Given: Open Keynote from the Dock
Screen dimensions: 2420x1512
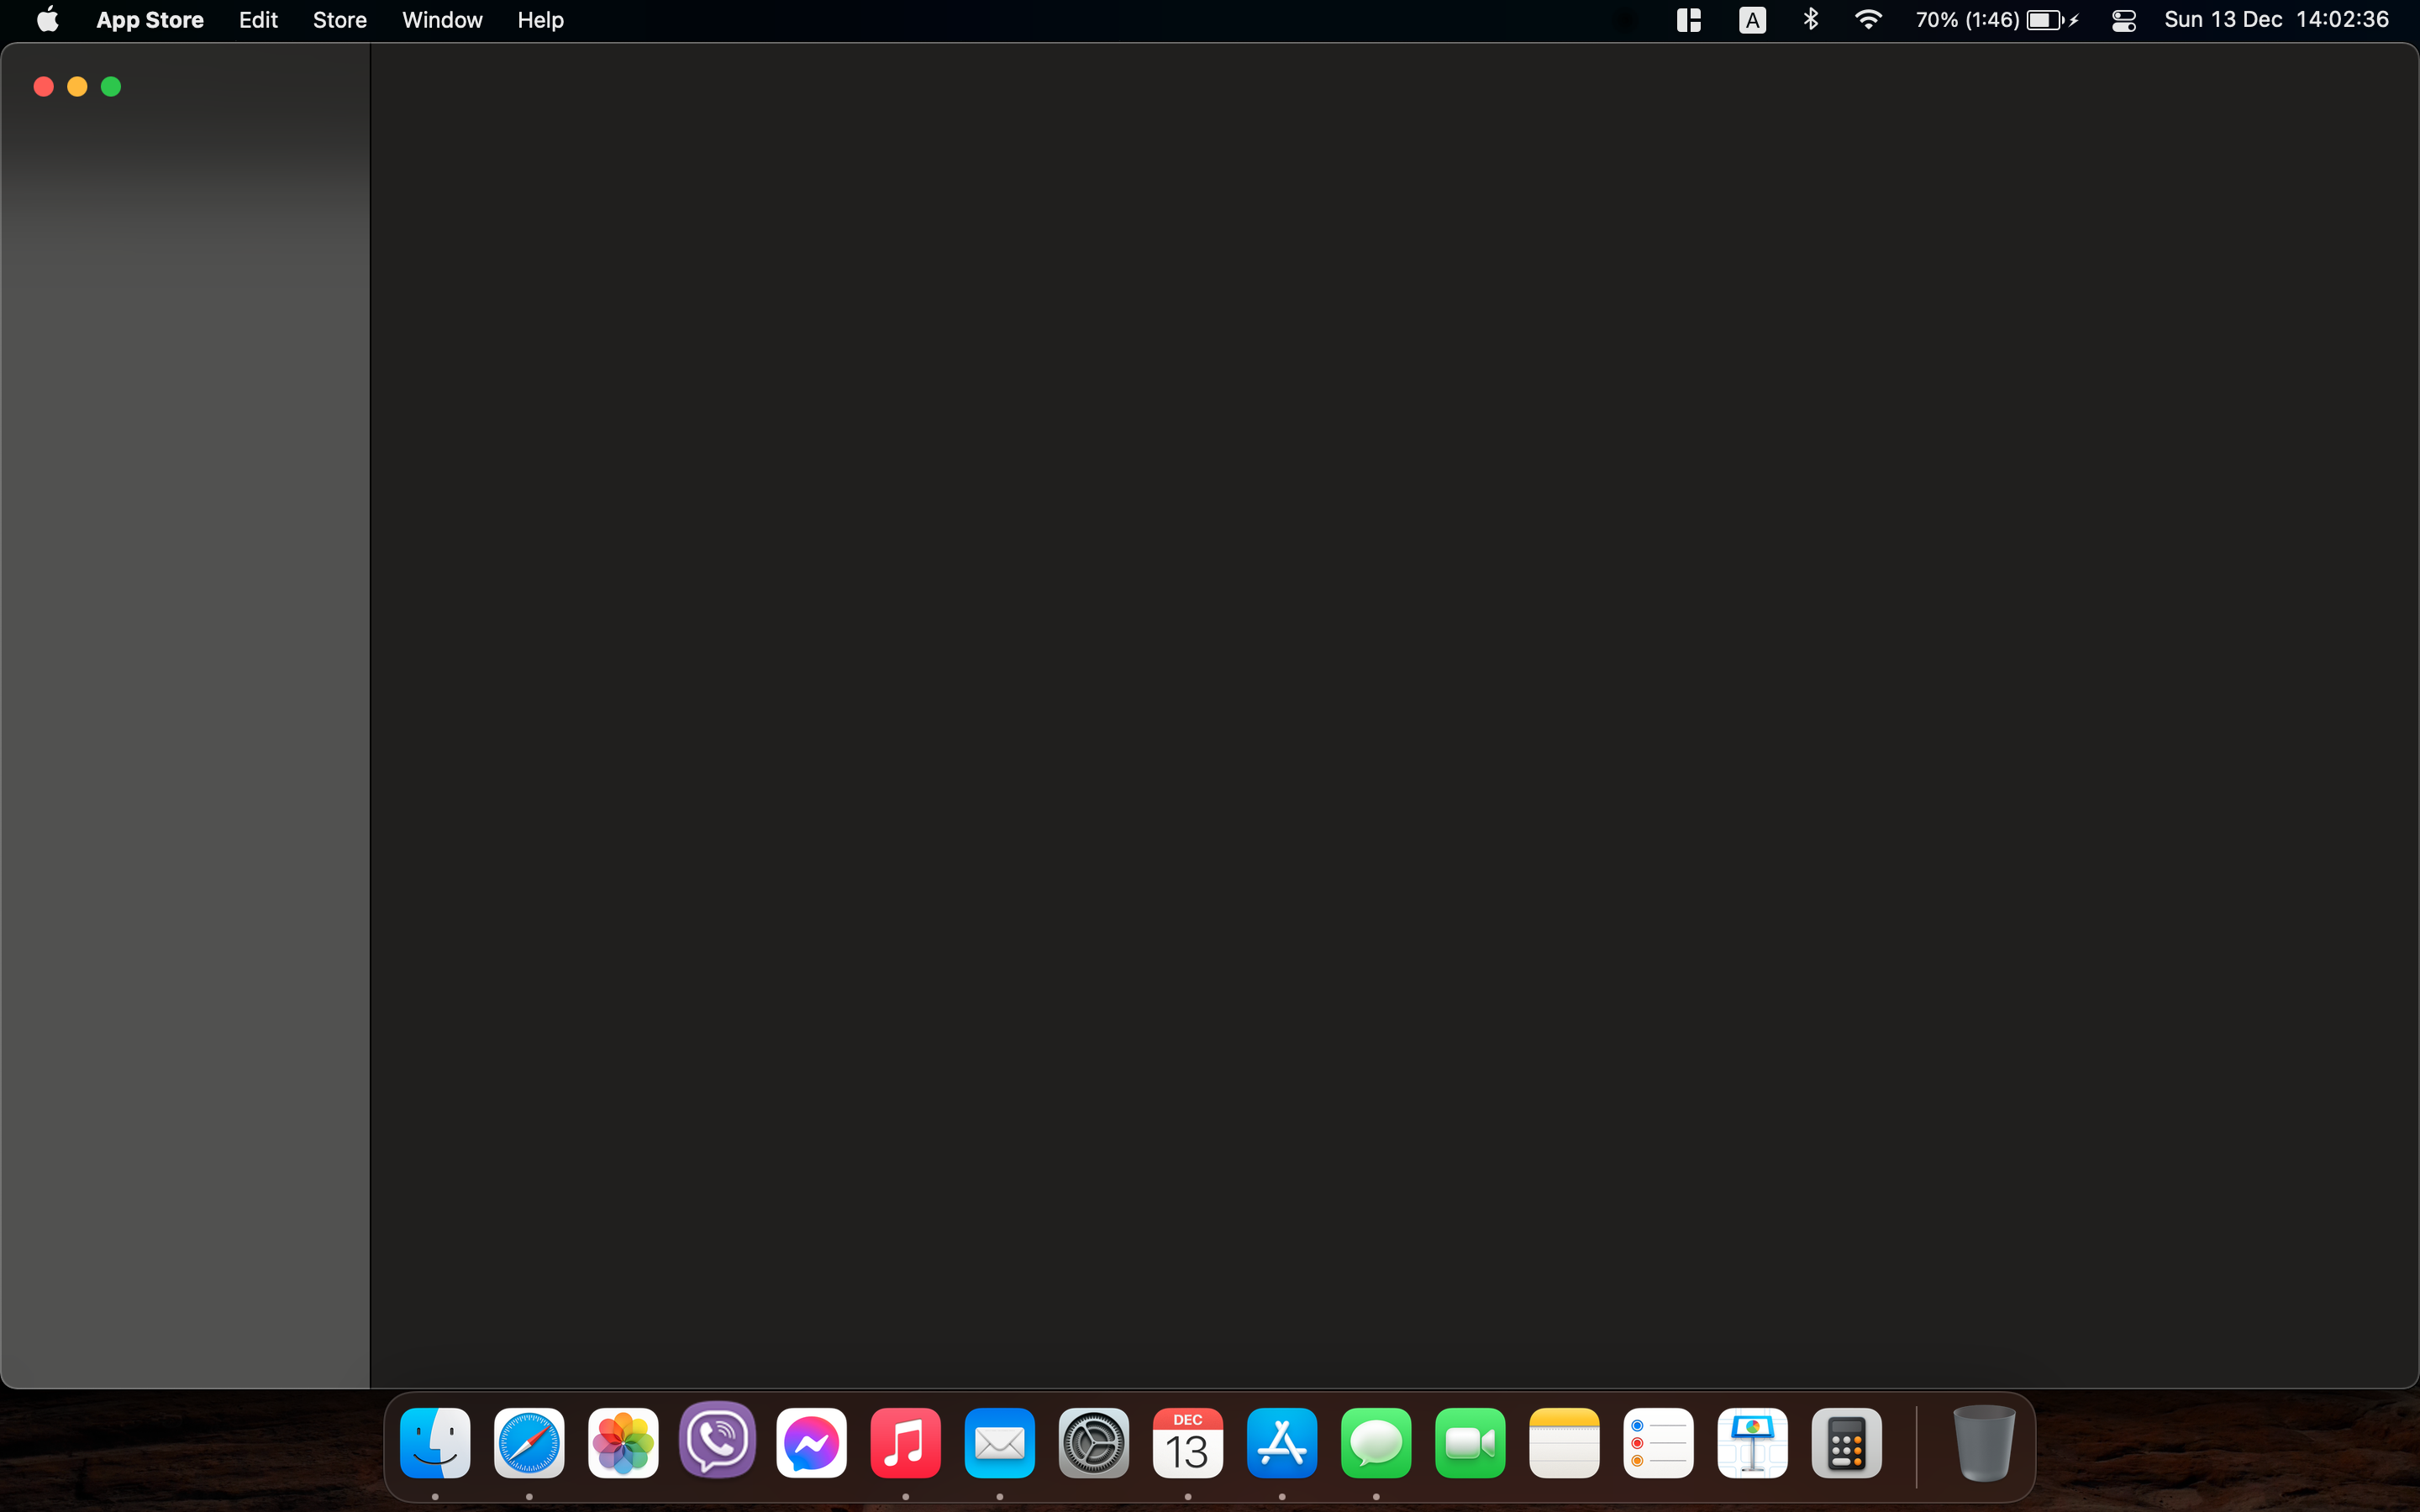Looking at the screenshot, I should coord(1752,1443).
